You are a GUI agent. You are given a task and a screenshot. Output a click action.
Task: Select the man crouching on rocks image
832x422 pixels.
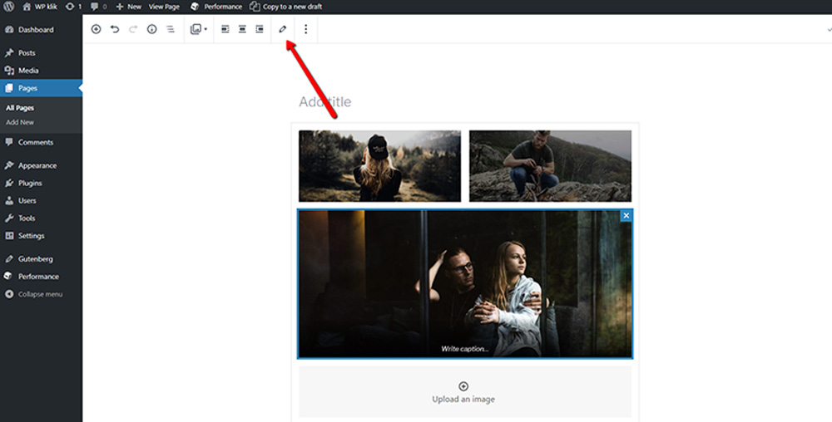tap(550, 166)
